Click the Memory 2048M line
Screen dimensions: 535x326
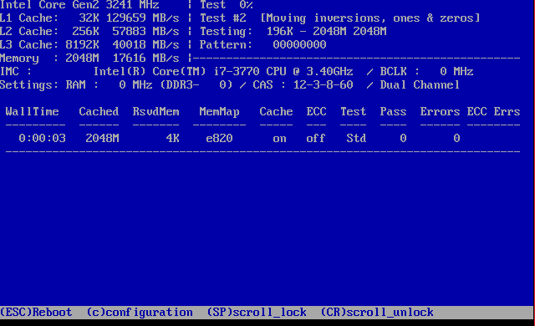pyautogui.click(x=89, y=59)
